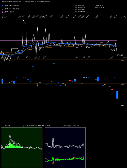The width and height of the screenshot is (127, 168).
Task: Click the '(14 day) 21, +39, -59' ADX values
Action: point(71,126)
